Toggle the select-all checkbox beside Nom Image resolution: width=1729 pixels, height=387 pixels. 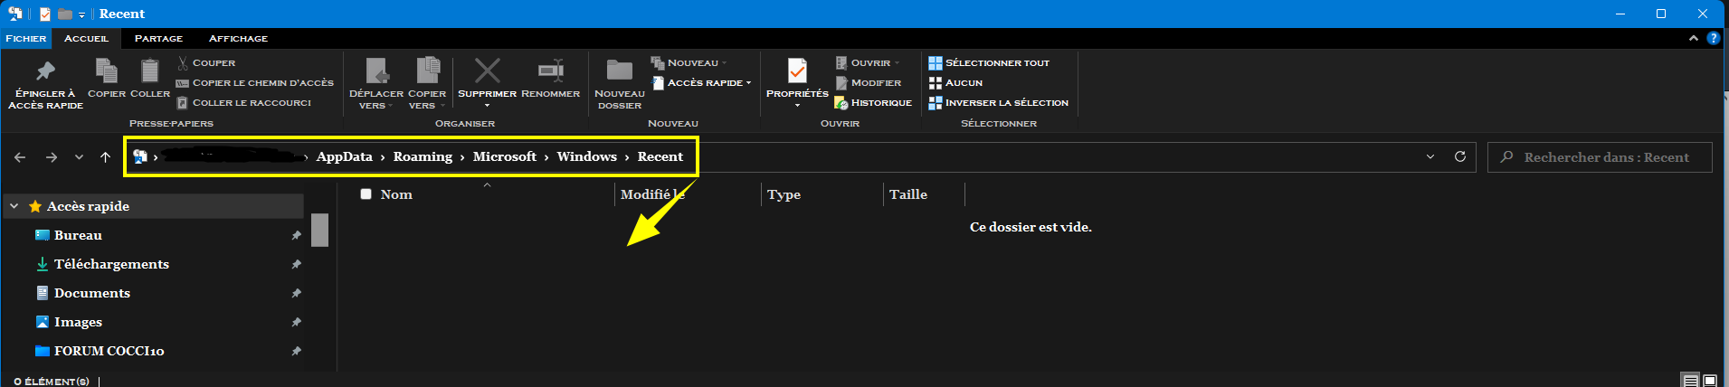coord(366,193)
